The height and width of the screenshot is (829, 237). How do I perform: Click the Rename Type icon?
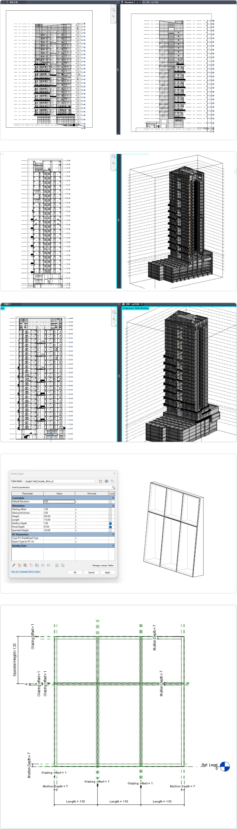pyautogui.click(x=106, y=481)
